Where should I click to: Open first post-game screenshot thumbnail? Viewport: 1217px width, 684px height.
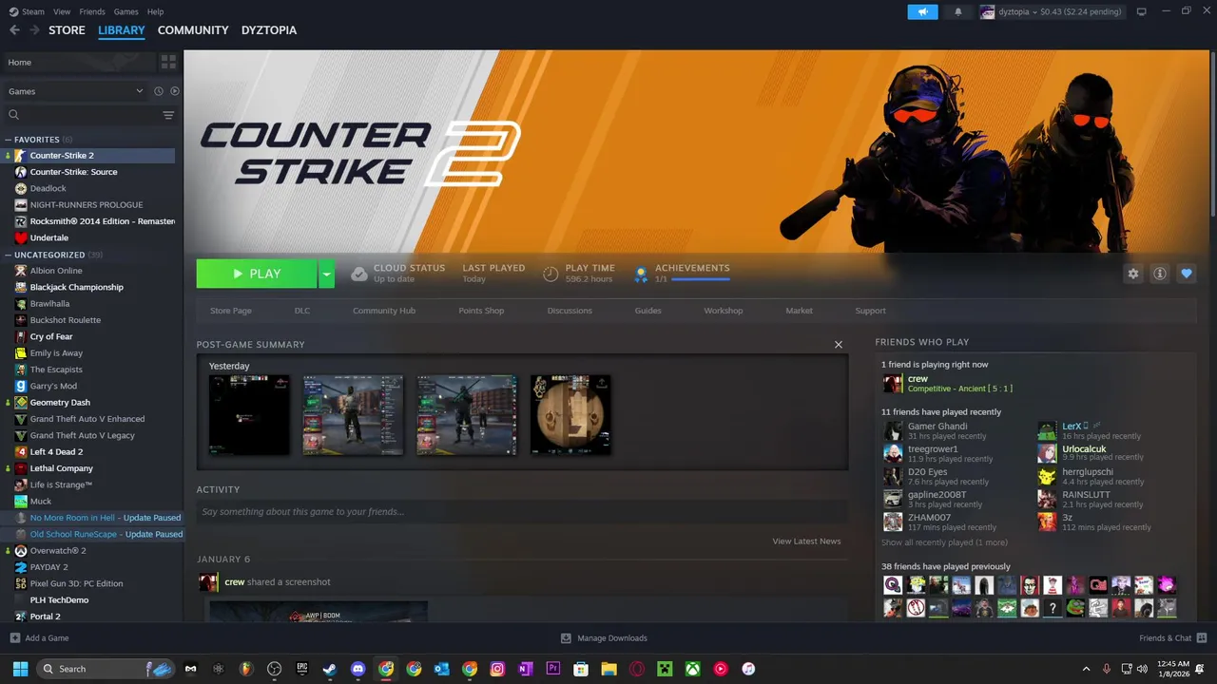(x=249, y=414)
